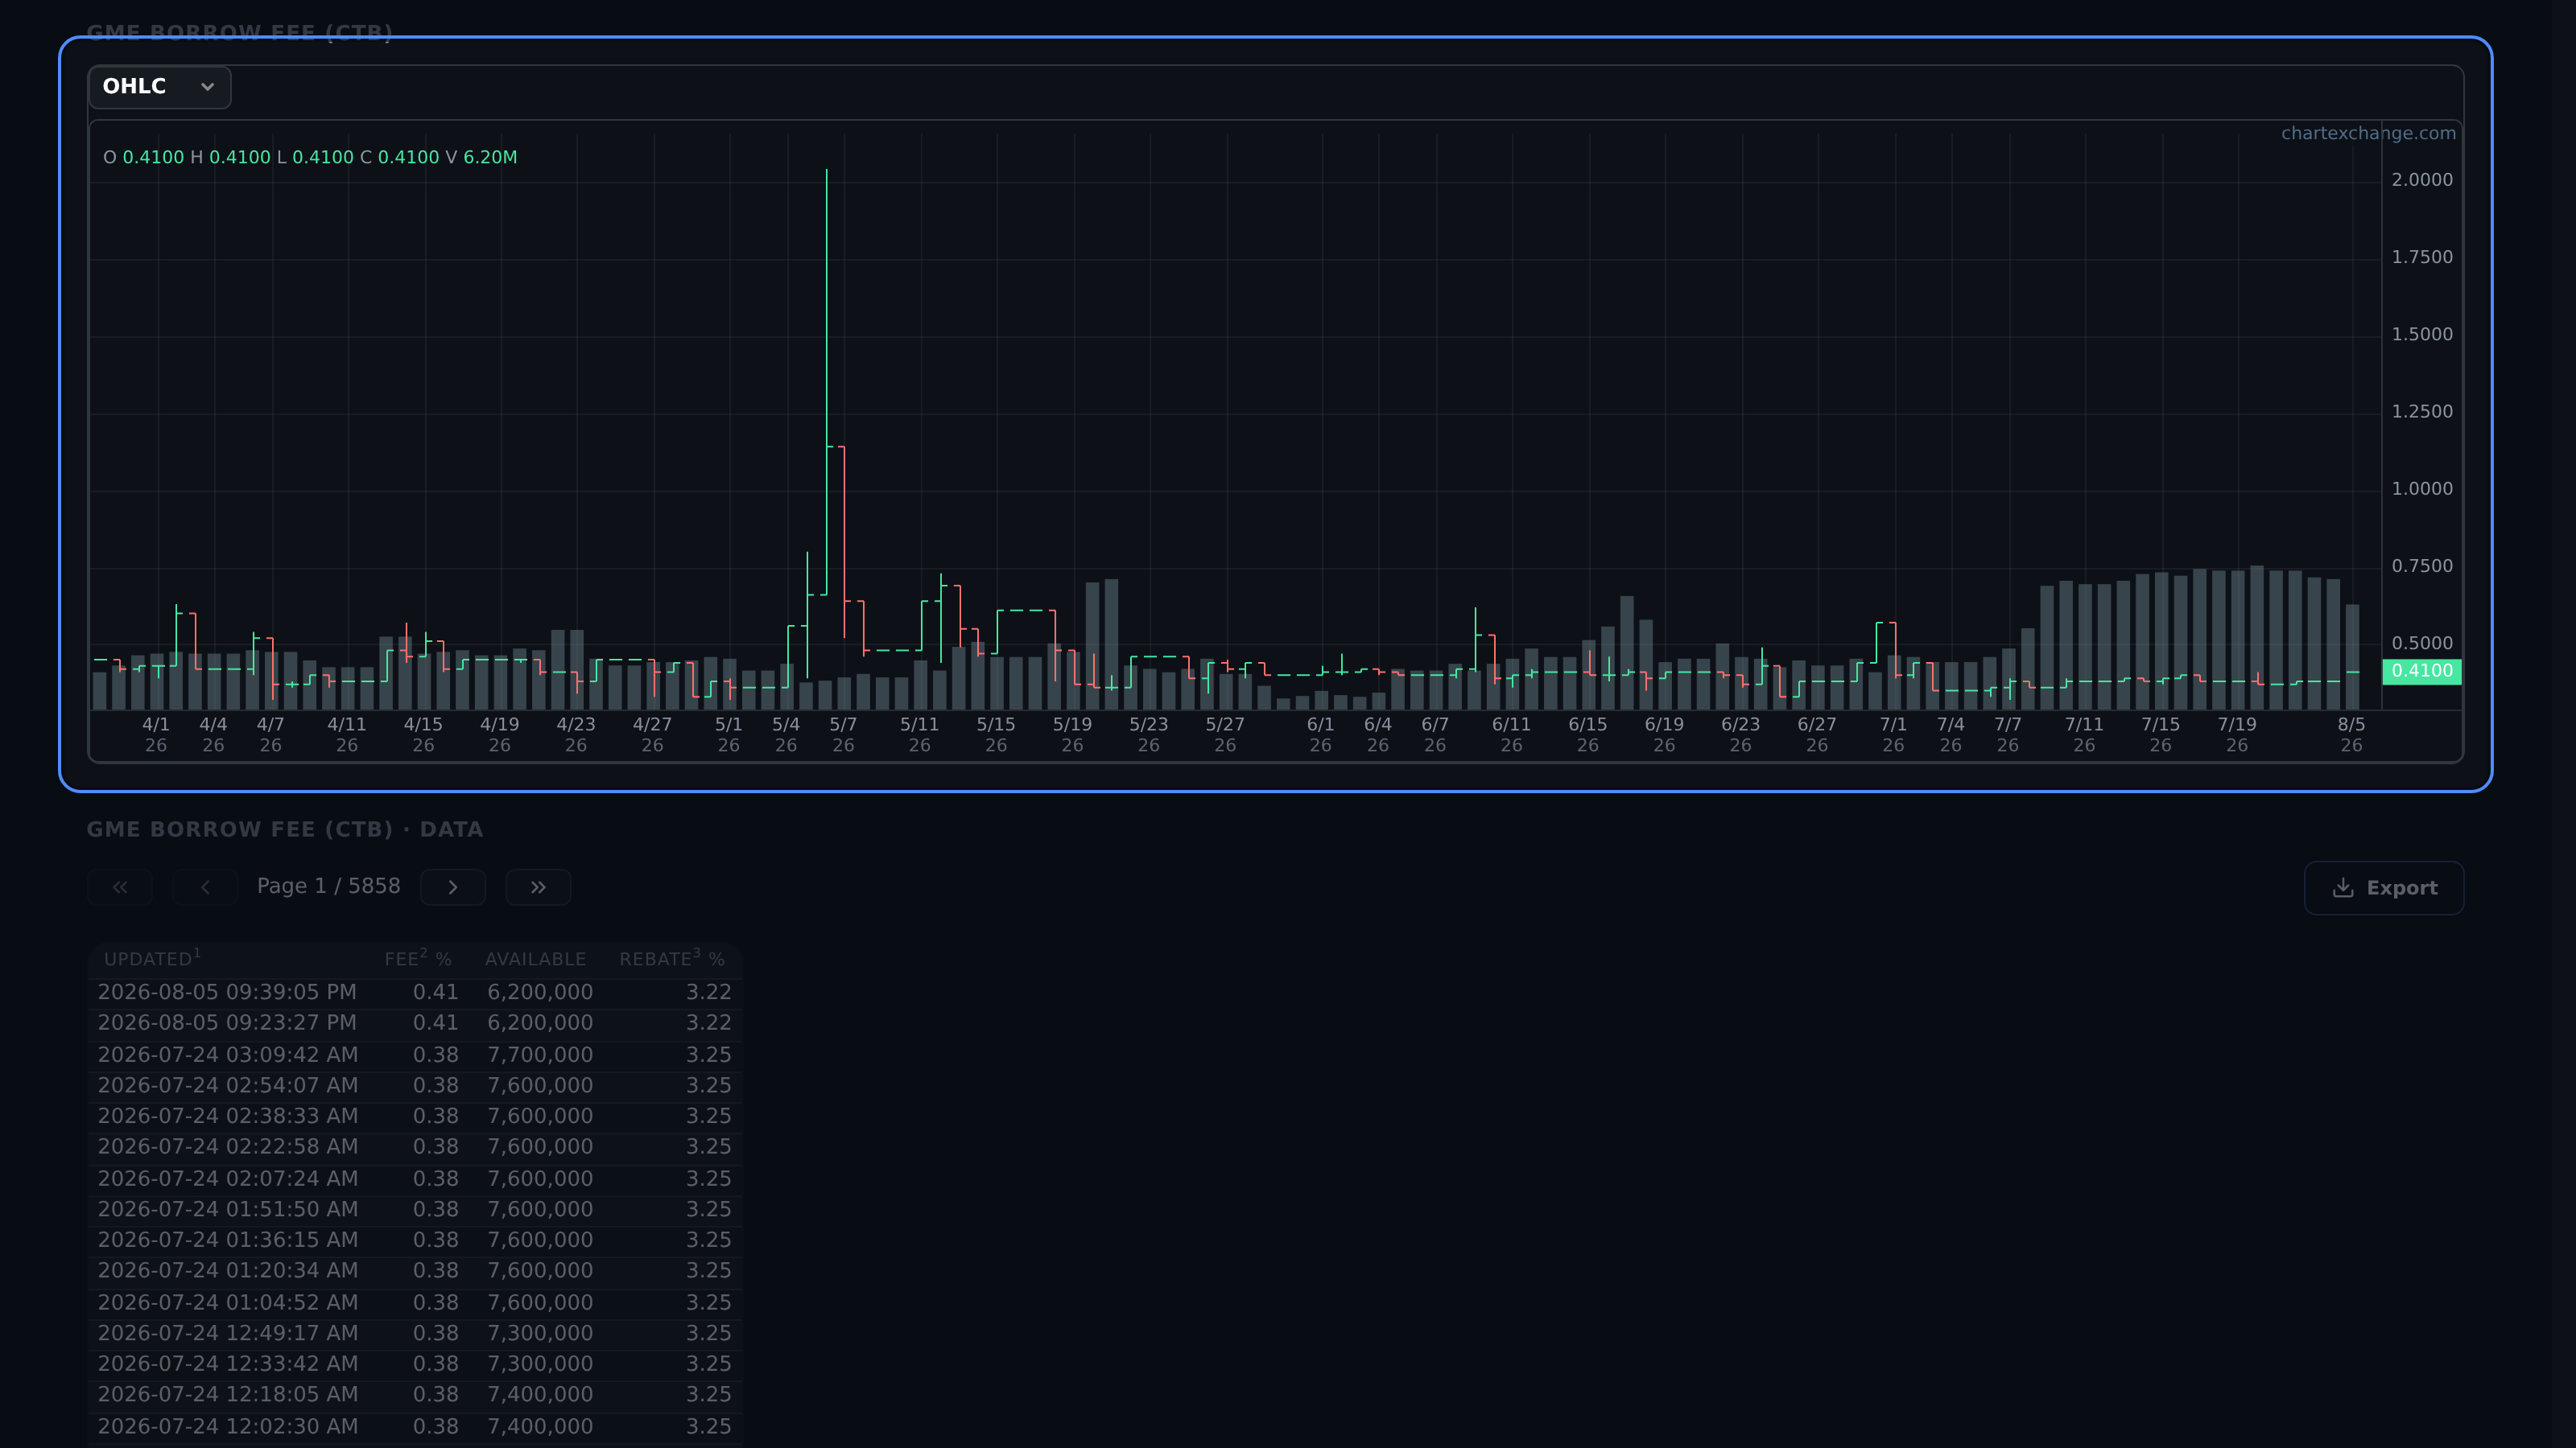Viewport: 2576px width, 1448px height.
Task: Select row 2026-08-05 09:23:27 PM
Action: [415, 1023]
